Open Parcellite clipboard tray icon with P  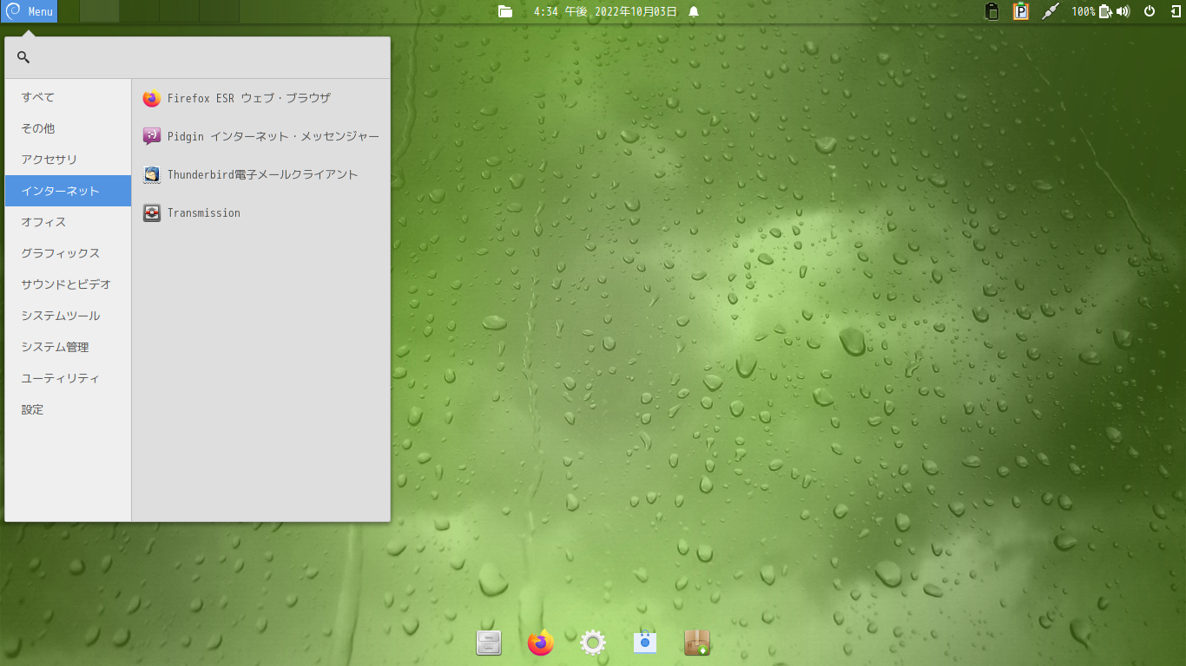pos(1021,11)
